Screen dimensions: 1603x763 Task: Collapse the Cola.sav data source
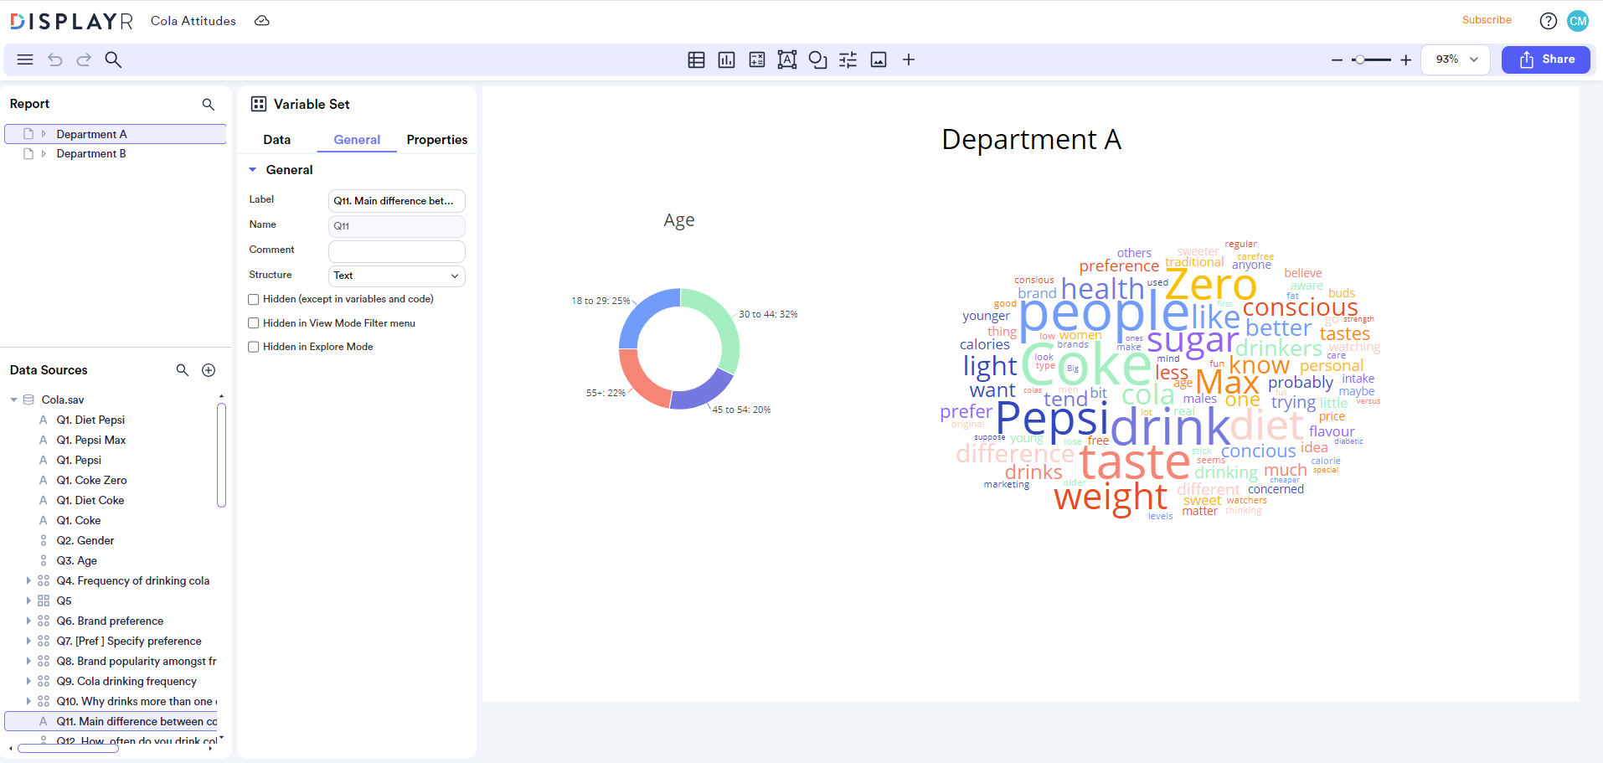click(x=13, y=400)
